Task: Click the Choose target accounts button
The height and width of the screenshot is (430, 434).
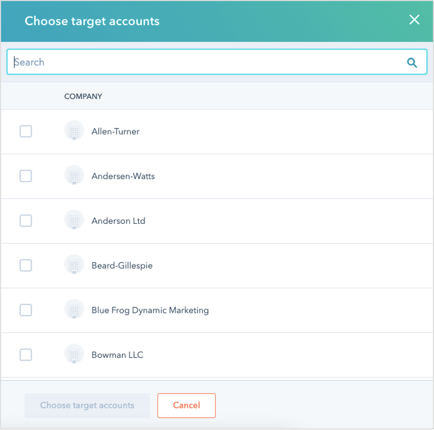Action: coord(87,406)
